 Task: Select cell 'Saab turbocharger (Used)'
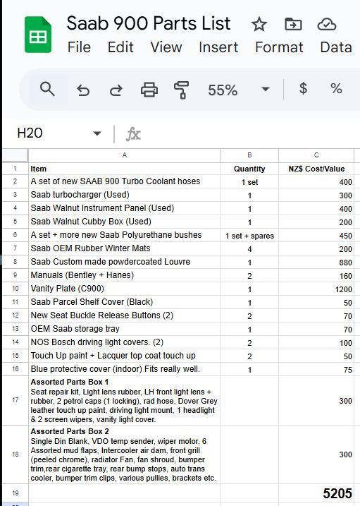click(x=124, y=195)
